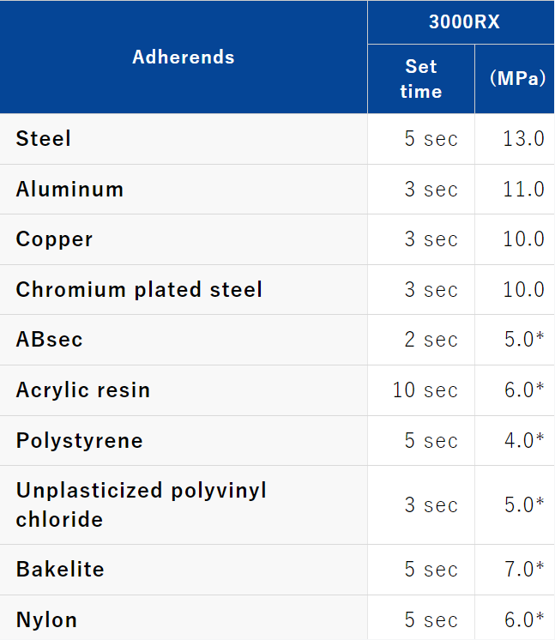This screenshot has height=640, width=555.
Task: Select the (MPa) column header
Action: pos(515,79)
